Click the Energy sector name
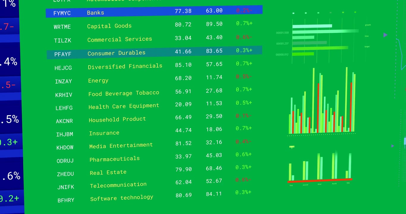Viewport: 406px width, 214px height. [x=98, y=81]
